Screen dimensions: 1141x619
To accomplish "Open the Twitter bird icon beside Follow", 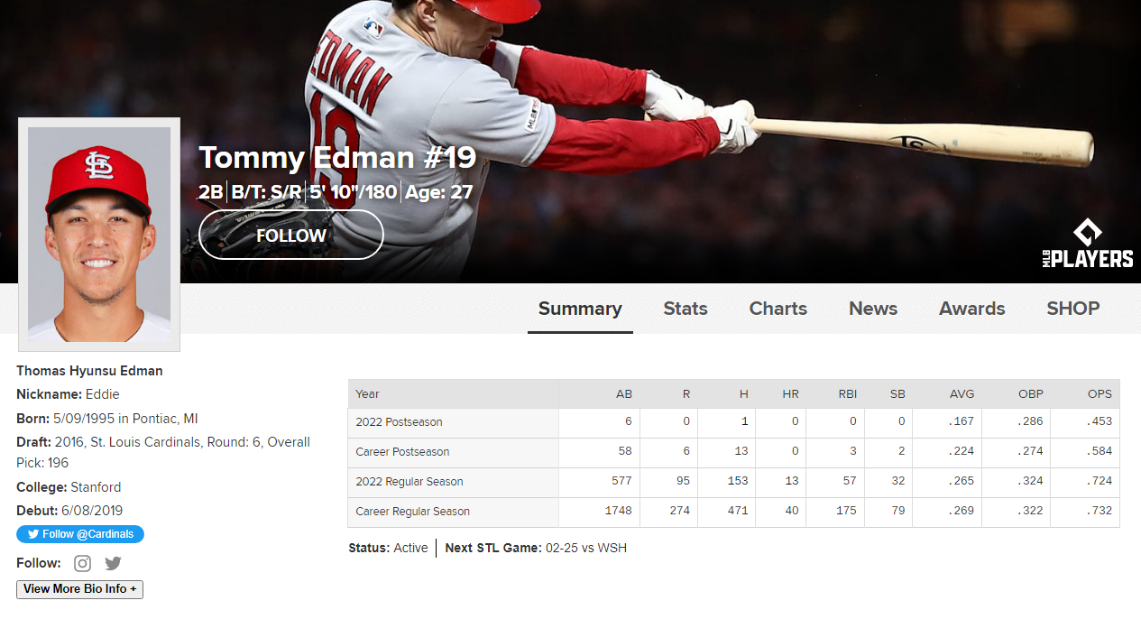I will click(x=113, y=563).
